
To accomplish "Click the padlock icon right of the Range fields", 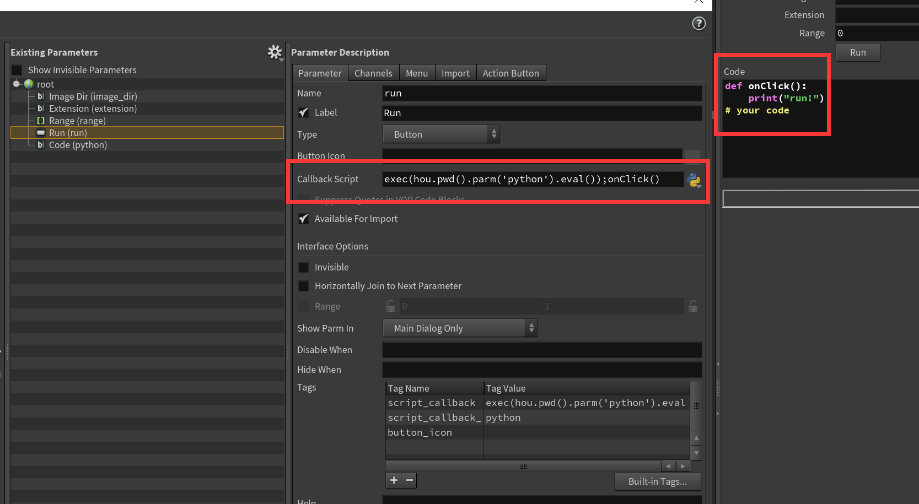I will (693, 306).
